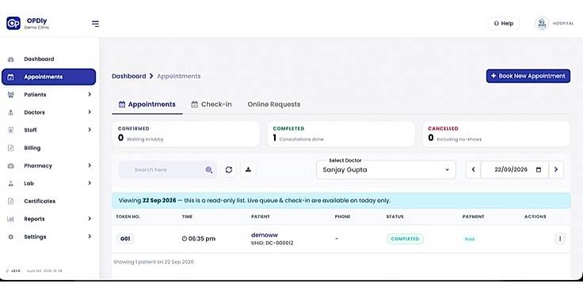
Task: Click the hospital profile avatar
Action: [x=542, y=24]
